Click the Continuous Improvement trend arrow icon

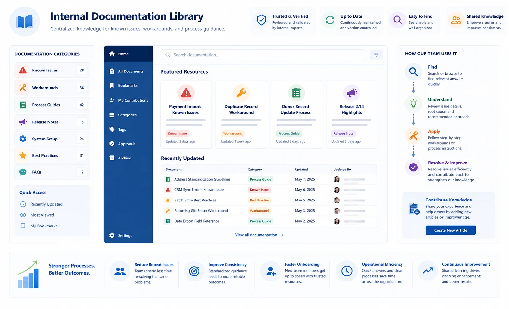428,271
